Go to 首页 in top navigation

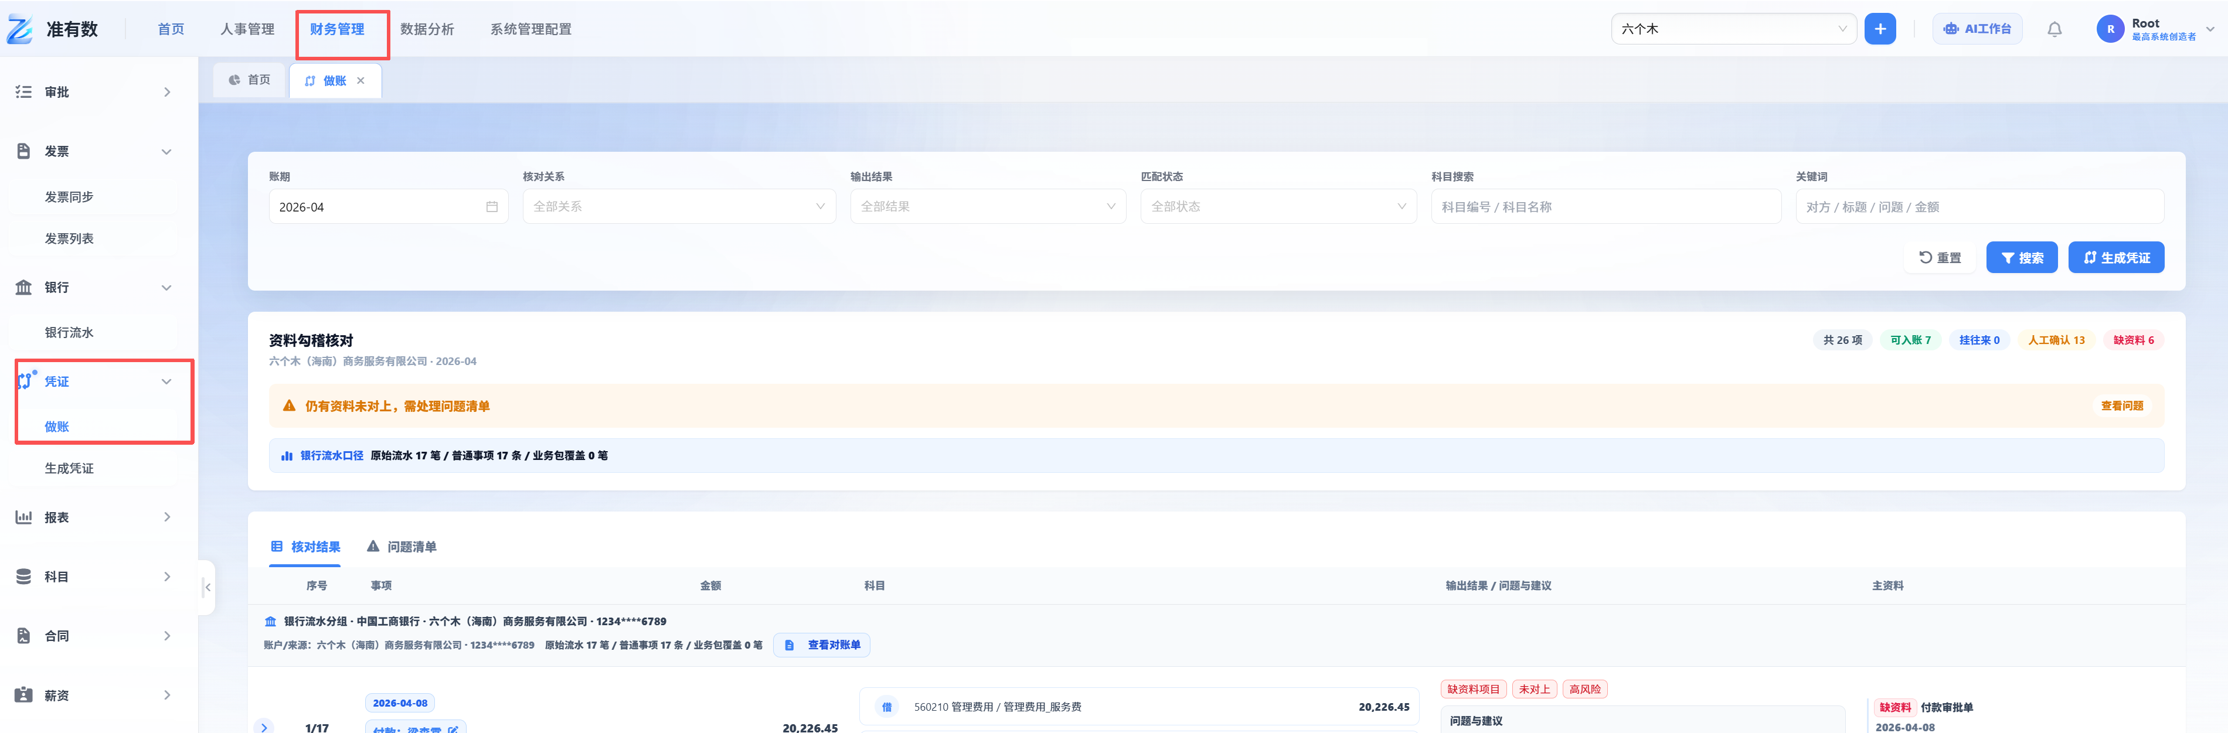tap(171, 29)
